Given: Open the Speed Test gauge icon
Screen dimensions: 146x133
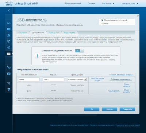Looking at the screenshot, I should click(9, 47).
